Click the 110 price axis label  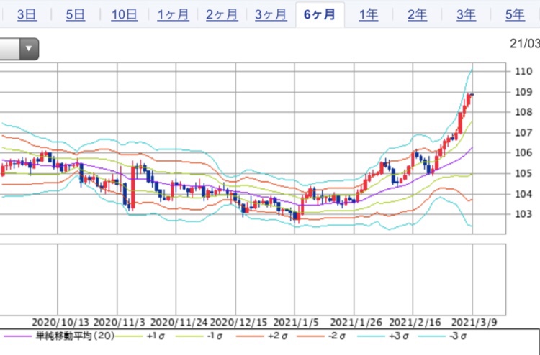click(x=524, y=71)
